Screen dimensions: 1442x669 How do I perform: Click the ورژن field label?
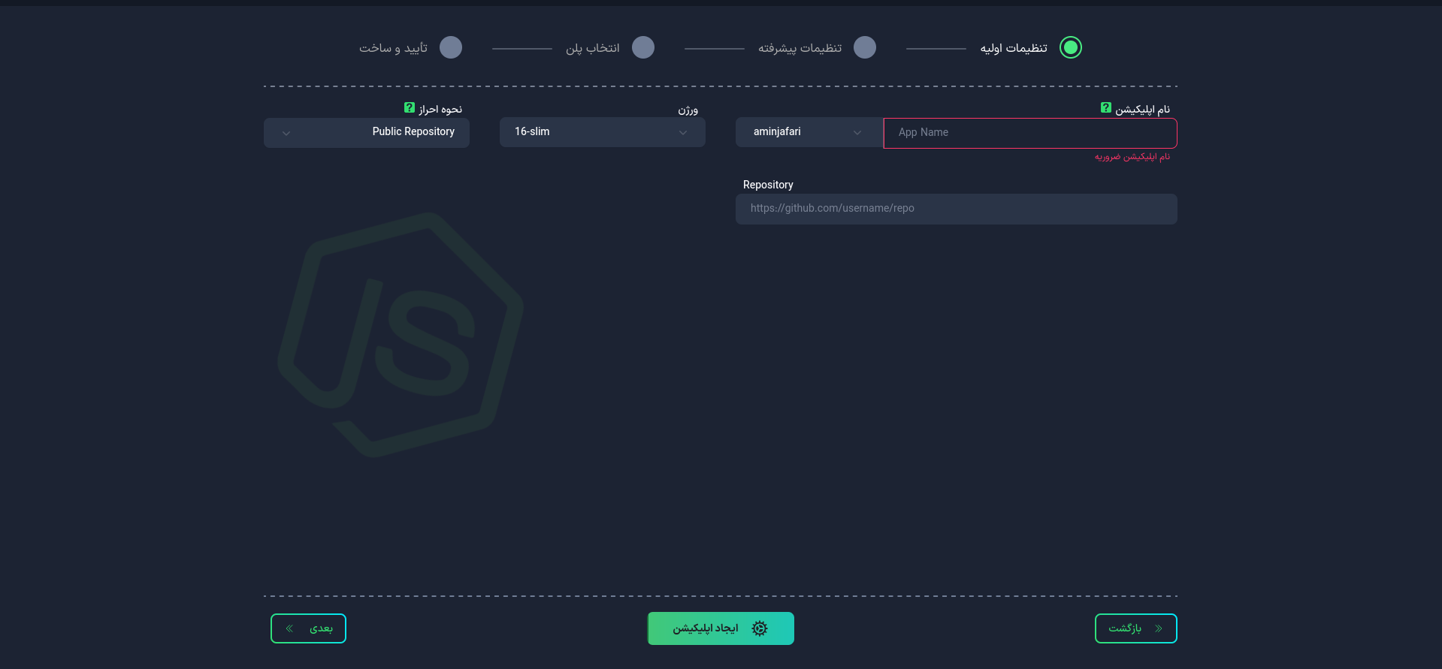click(x=688, y=110)
